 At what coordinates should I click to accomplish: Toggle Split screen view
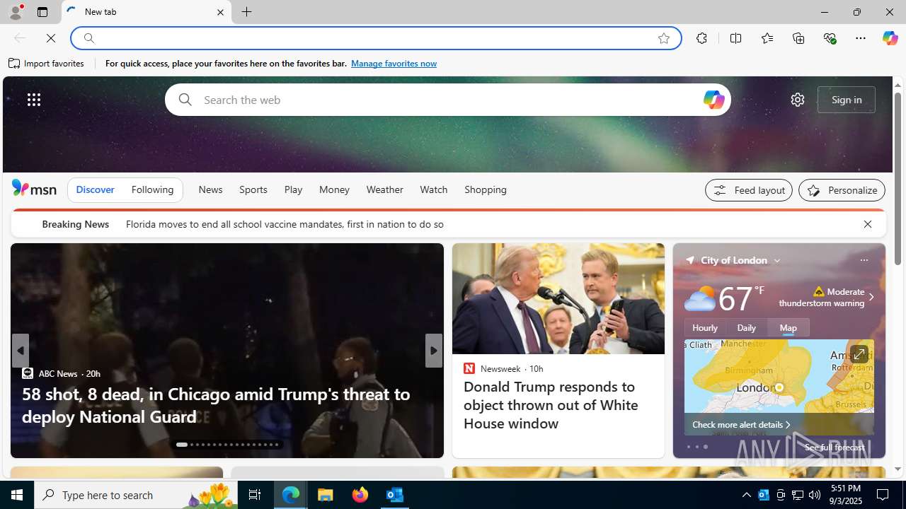(735, 38)
